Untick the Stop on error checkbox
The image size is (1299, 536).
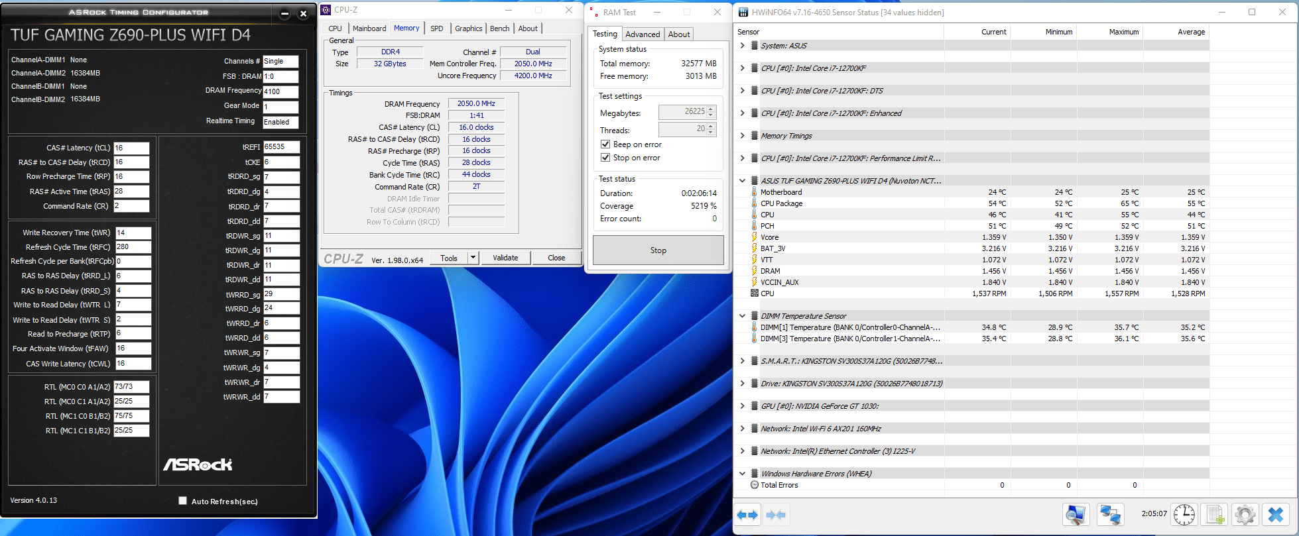pyautogui.click(x=605, y=158)
